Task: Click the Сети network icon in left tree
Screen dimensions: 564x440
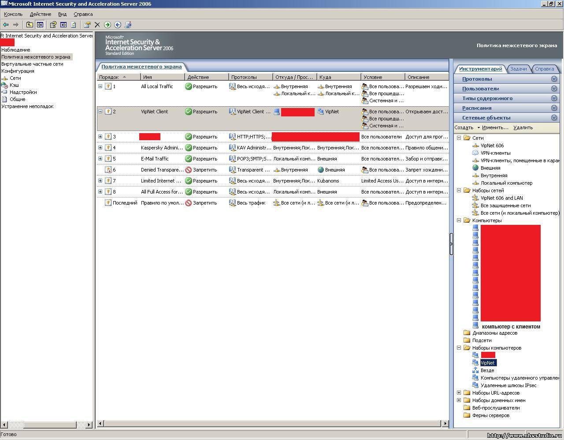Action: pos(4,78)
